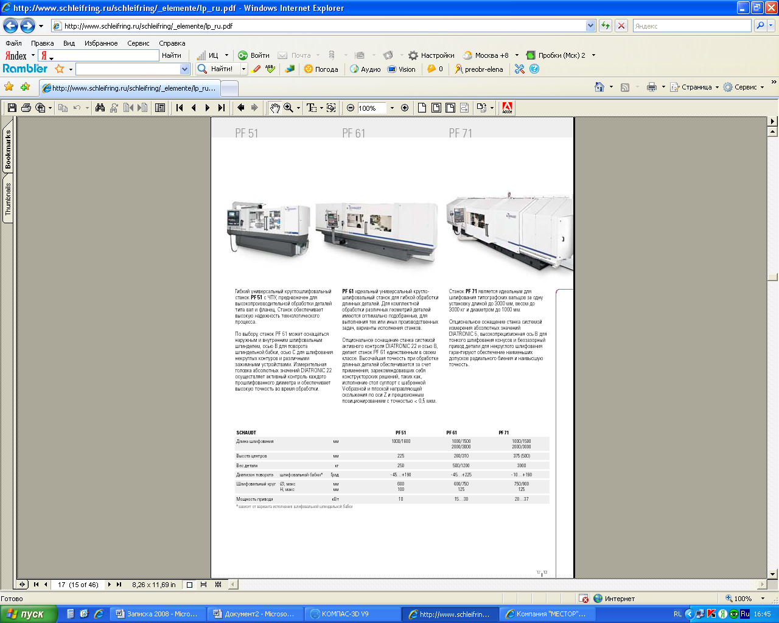This screenshot has height=623, width=779.
Task: Select the Hand tool
Action: point(275,108)
